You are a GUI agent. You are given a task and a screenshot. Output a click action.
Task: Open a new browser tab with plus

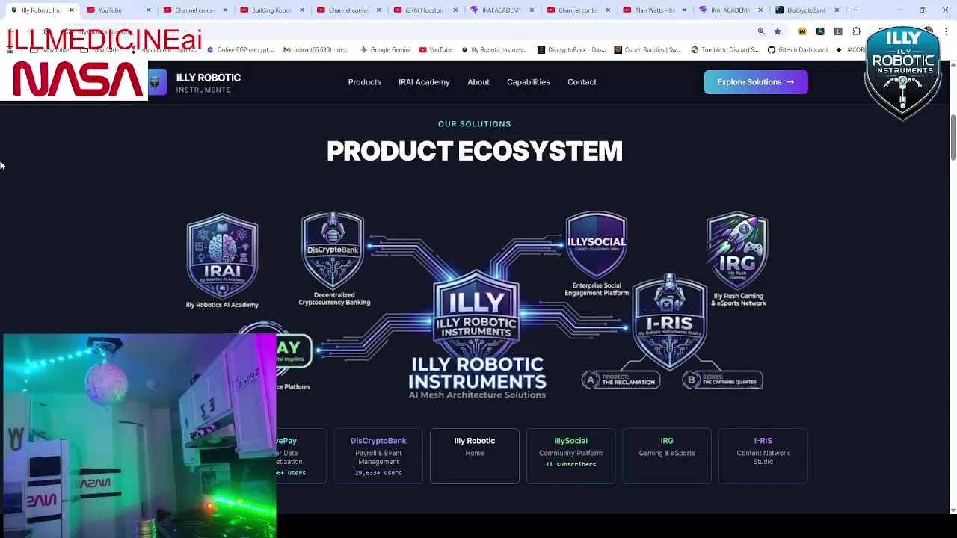coord(855,10)
